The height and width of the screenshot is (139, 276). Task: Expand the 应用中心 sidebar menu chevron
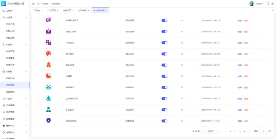(26, 132)
